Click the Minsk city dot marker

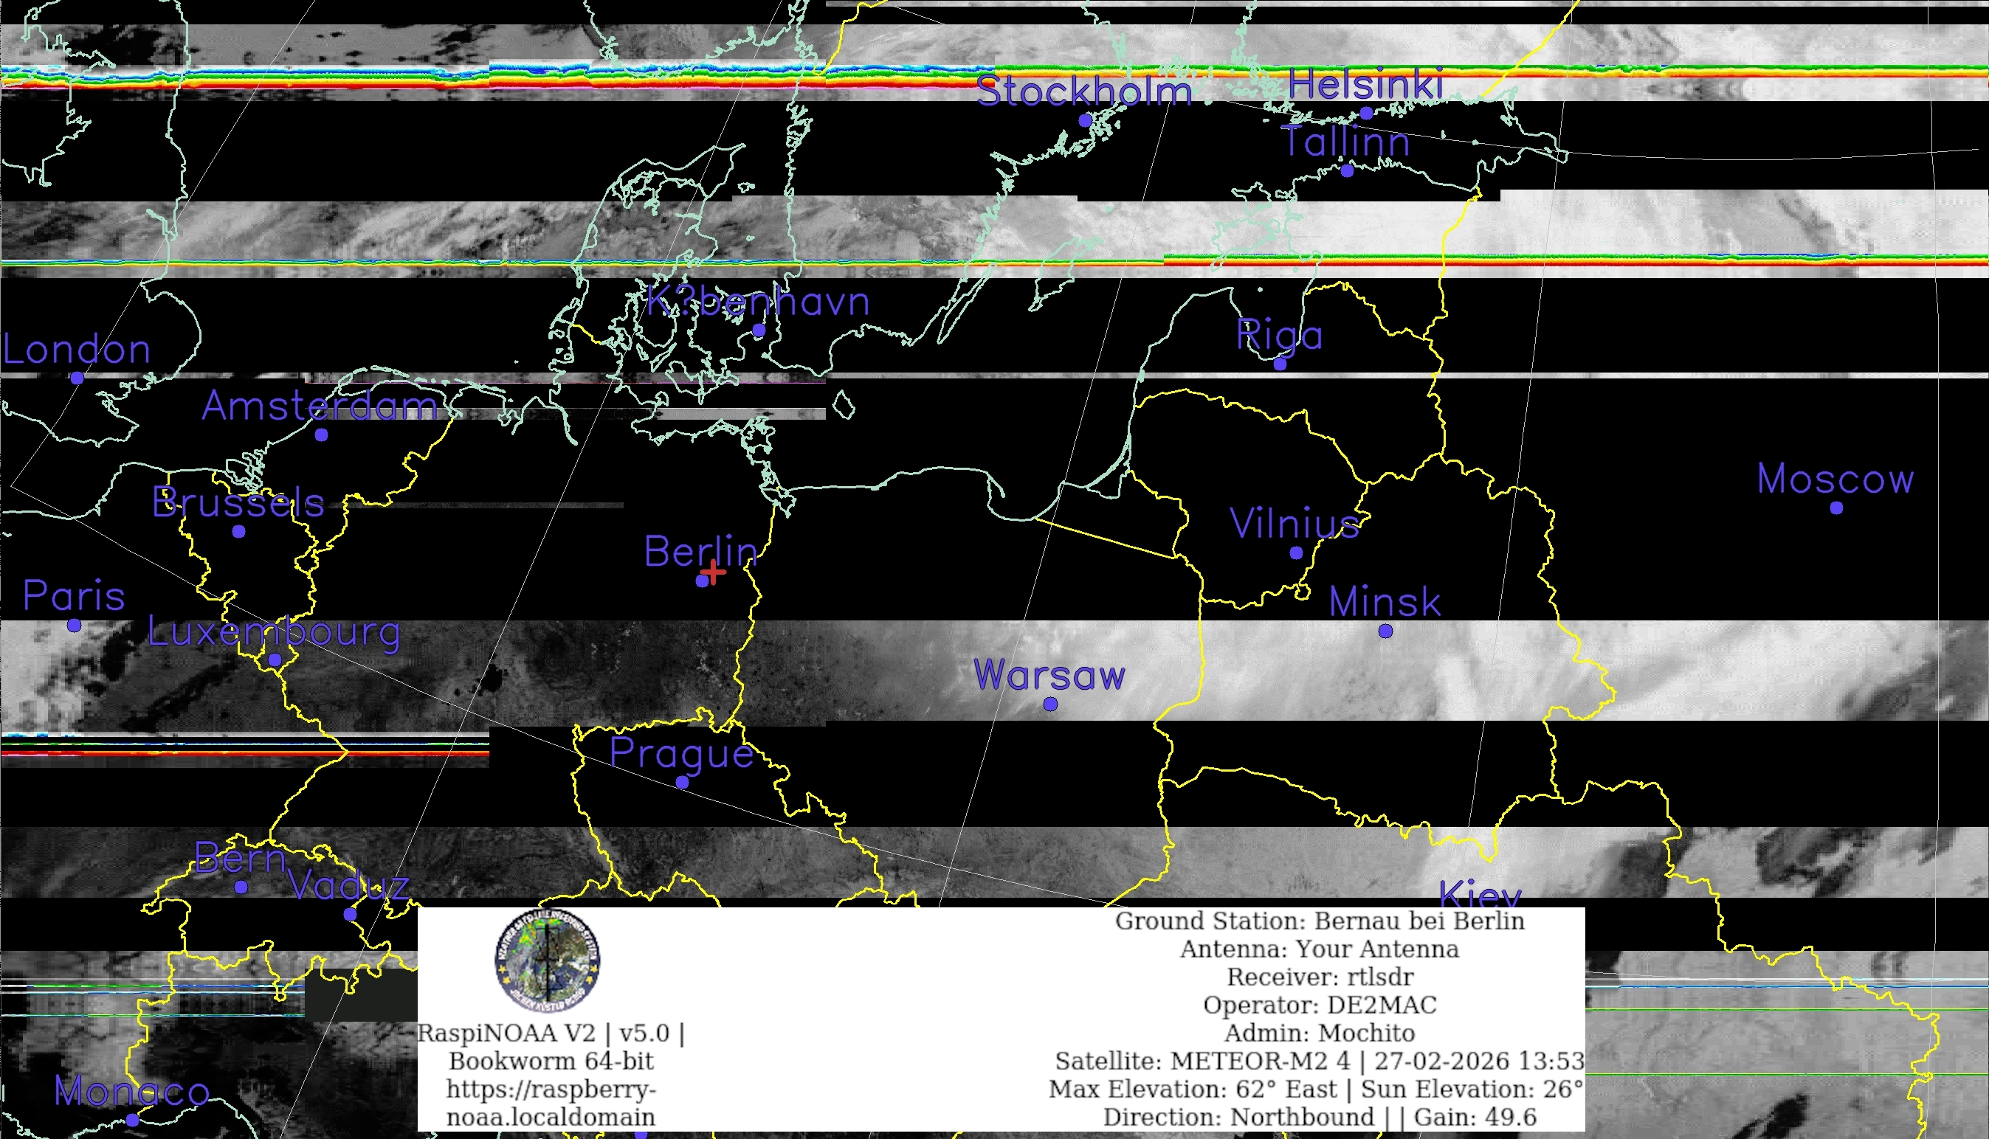tap(1386, 631)
